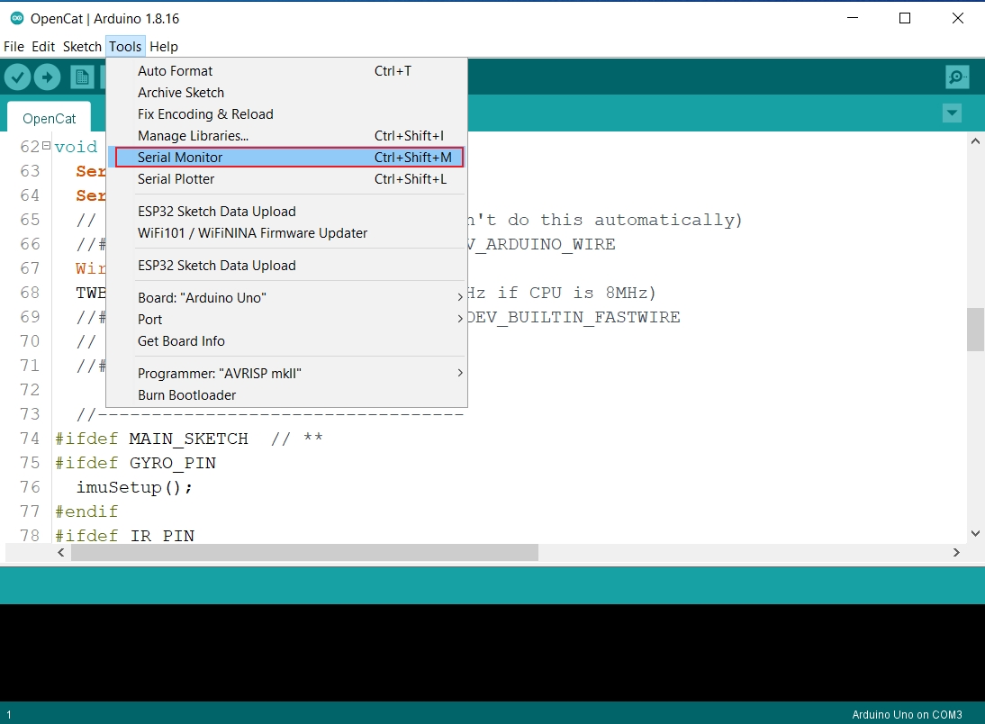Viewport: 985px width, 724px height.
Task: Click the Upload arrow toolbar button
Action: pyautogui.click(x=47, y=77)
